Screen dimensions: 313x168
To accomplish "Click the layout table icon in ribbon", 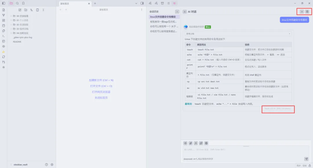I will pyautogui.click(x=3, y=41).
